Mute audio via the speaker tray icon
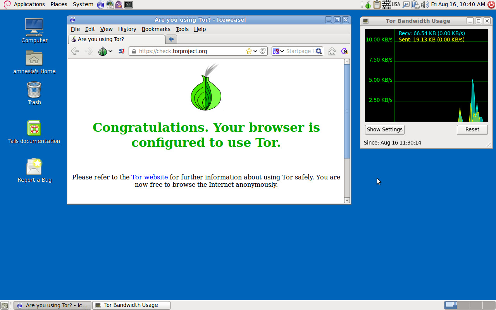The width and height of the screenshot is (496, 310). (423, 5)
